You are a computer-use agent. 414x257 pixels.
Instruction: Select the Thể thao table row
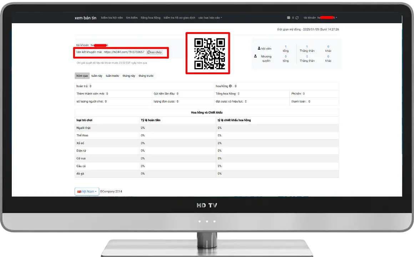click(x=207, y=136)
